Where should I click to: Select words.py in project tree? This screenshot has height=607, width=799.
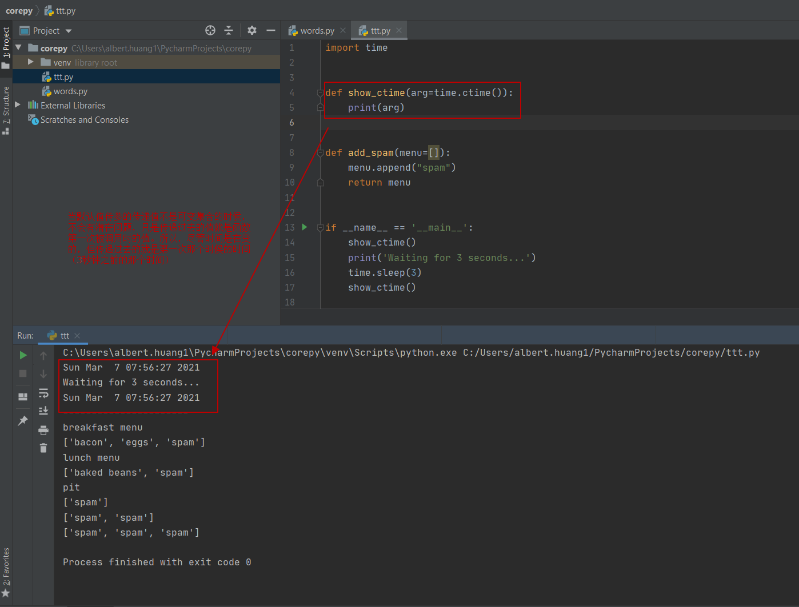pos(146,91)
